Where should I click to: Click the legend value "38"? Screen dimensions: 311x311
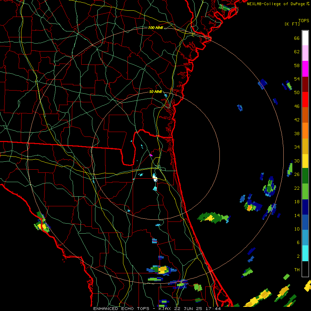pyautogui.click(x=297, y=133)
